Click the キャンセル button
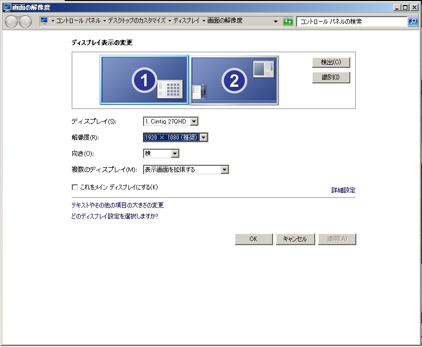 coord(295,239)
